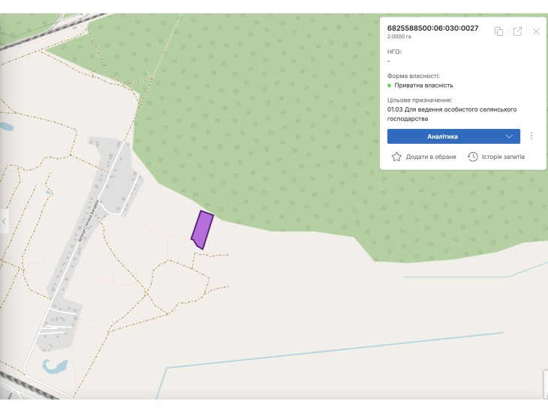This screenshot has height=410, width=548.
Task: Click the green Приватна власність status dot
Action: click(x=389, y=85)
